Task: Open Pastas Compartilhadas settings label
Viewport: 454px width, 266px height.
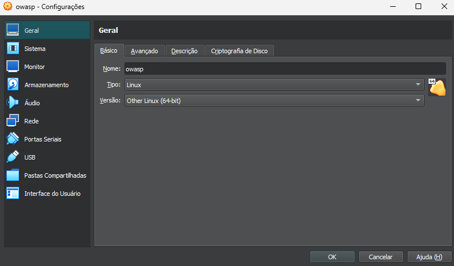Action: coord(55,175)
